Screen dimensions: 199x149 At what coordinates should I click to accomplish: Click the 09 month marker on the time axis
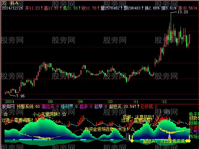80,102
